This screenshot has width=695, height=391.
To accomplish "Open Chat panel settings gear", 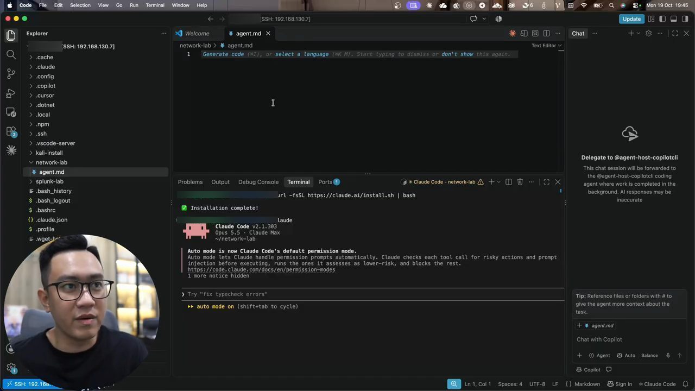I will [x=648, y=34].
